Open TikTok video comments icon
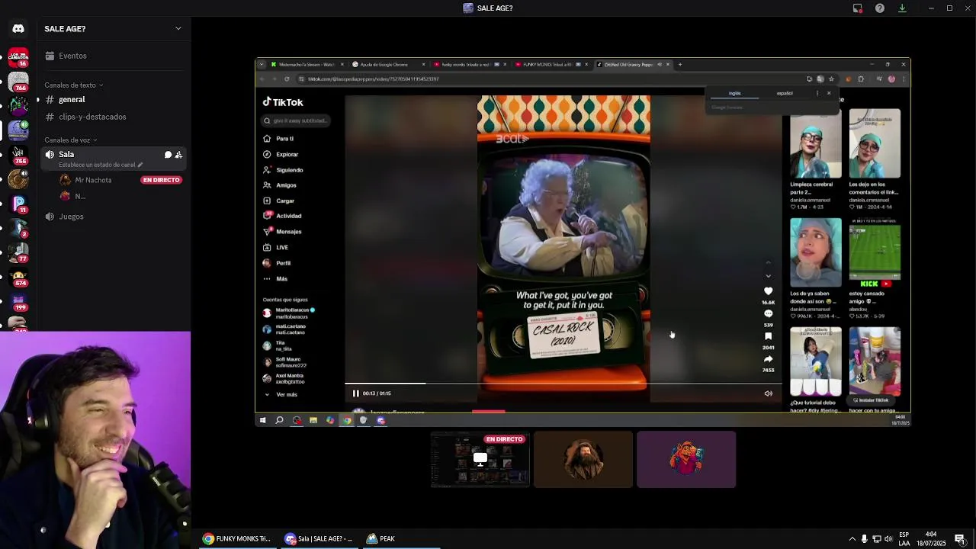The image size is (976, 549). click(768, 313)
